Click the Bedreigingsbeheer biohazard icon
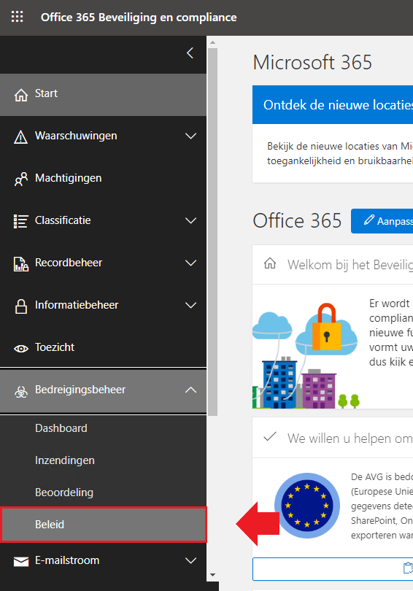Viewport: 413px width, 591px height. 21,392
